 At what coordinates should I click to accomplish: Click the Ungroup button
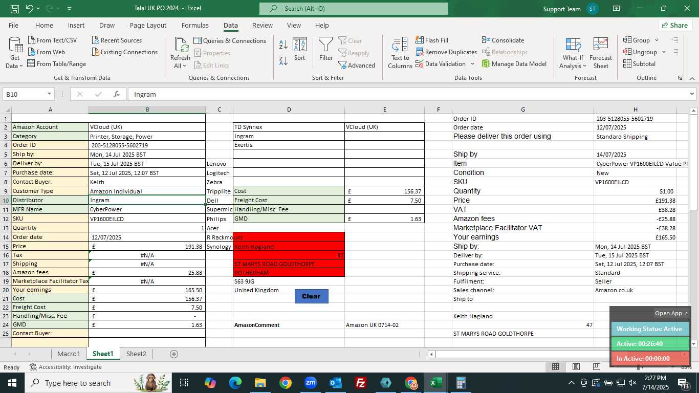[640, 52]
